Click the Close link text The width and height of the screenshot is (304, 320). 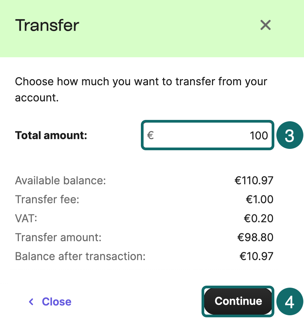tap(57, 301)
